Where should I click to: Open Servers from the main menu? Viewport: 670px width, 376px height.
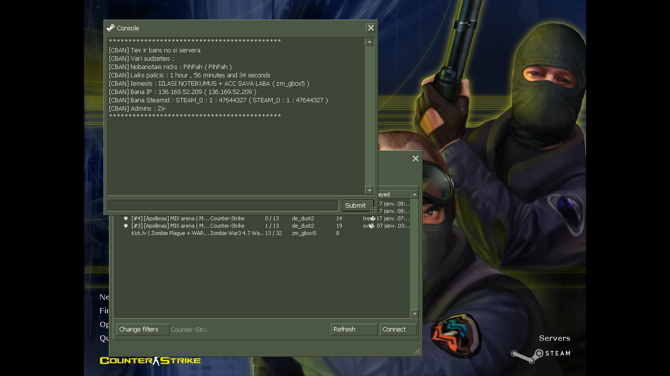(x=554, y=338)
